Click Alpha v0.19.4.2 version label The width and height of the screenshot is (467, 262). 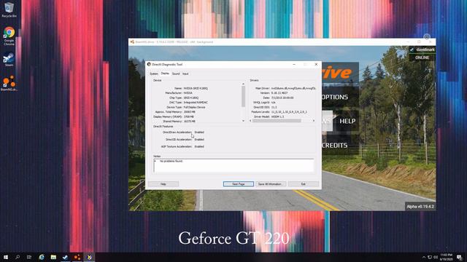click(x=420, y=207)
